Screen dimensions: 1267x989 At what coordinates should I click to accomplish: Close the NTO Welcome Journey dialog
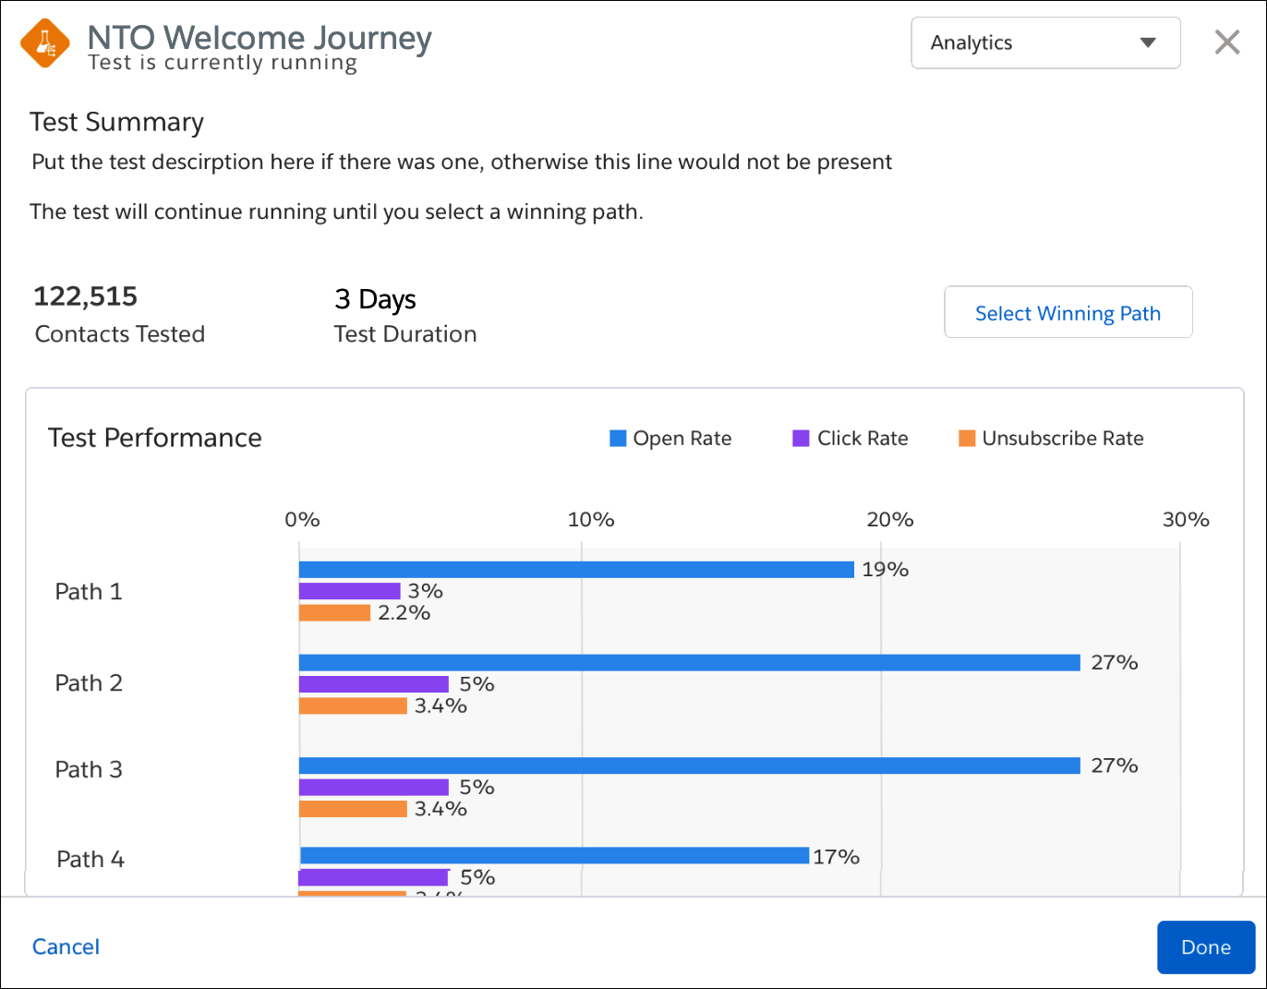tap(1226, 42)
